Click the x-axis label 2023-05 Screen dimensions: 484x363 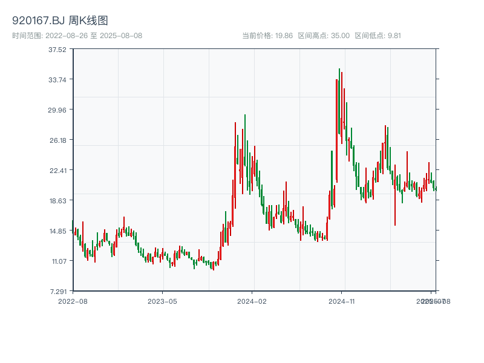tap(162, 301)
